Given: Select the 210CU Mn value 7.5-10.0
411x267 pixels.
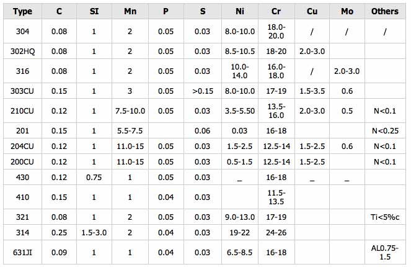Looking at the screenshot, I should (x=130, y=111).
